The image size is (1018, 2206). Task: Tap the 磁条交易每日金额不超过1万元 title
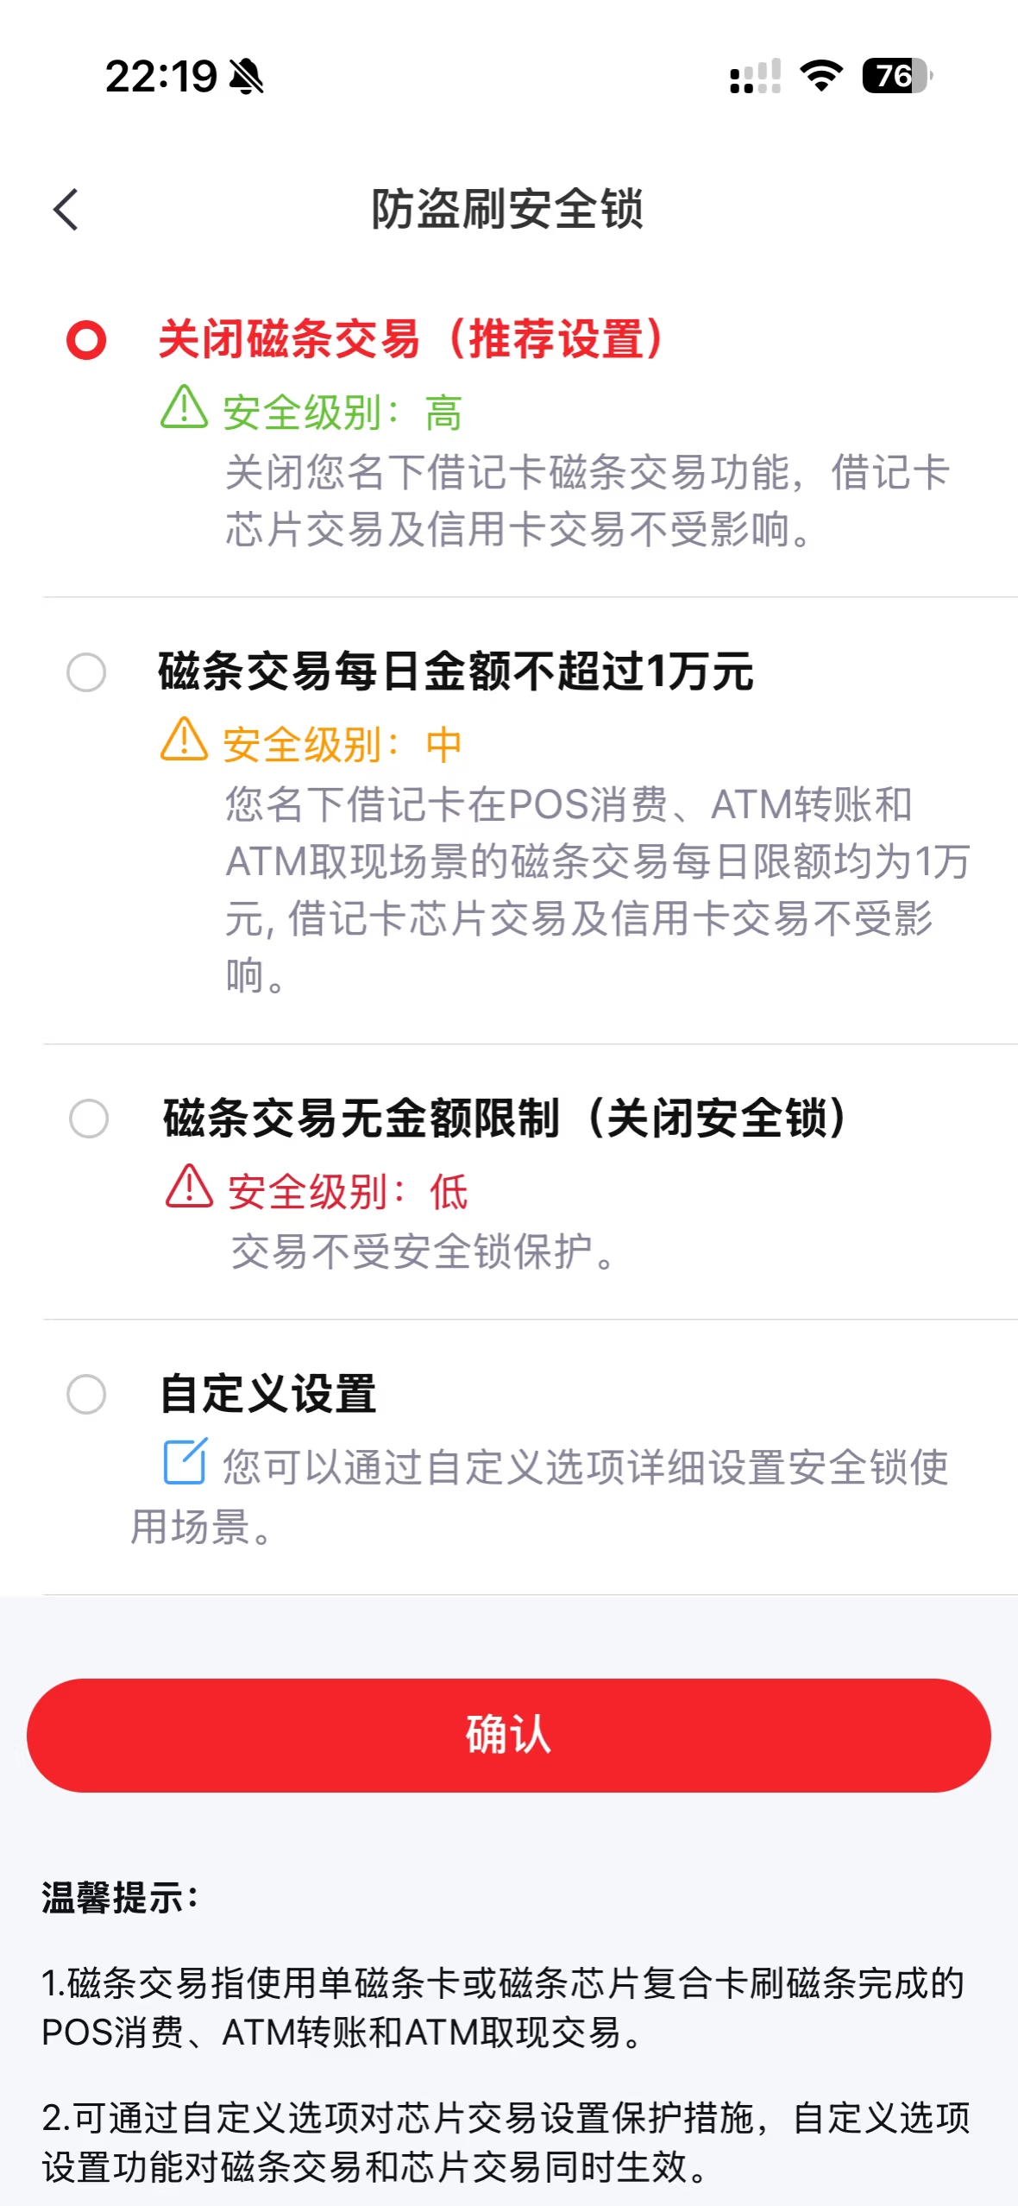(x=456, y=671)
